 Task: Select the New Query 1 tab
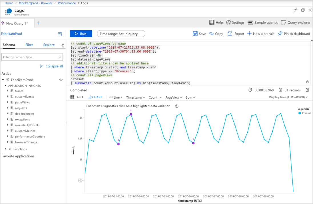[17, 23]
